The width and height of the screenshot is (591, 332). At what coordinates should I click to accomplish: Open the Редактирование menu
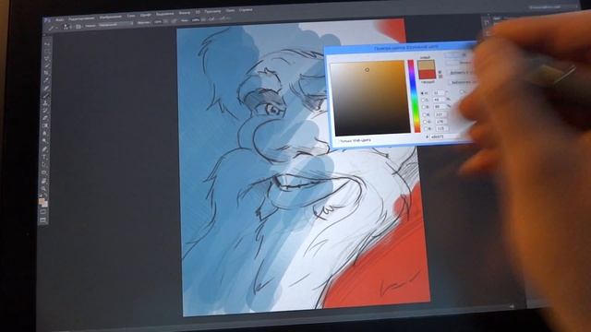pyautogui.click(x=82, y=18)
